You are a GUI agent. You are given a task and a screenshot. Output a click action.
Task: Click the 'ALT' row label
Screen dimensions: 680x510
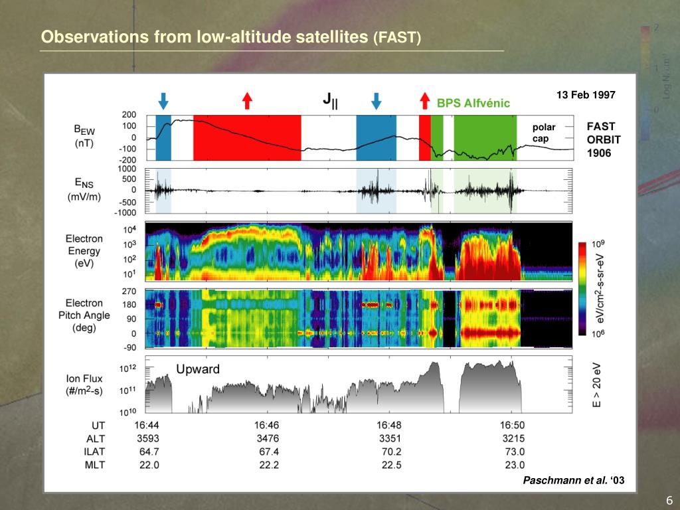[96, 438]
